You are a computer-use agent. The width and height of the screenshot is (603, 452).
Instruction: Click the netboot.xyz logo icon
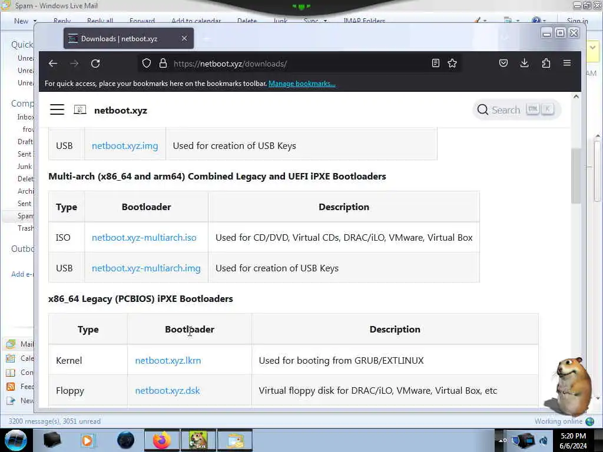(x=80, y=109)
